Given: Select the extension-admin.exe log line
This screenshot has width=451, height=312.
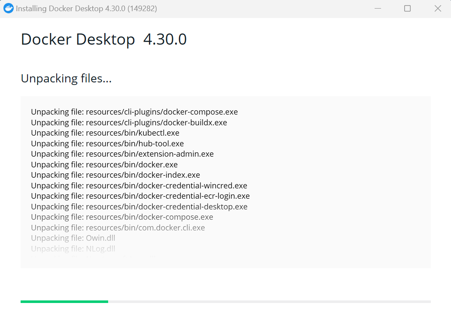Looking at the screenshot, I should (x=122, y=154).
